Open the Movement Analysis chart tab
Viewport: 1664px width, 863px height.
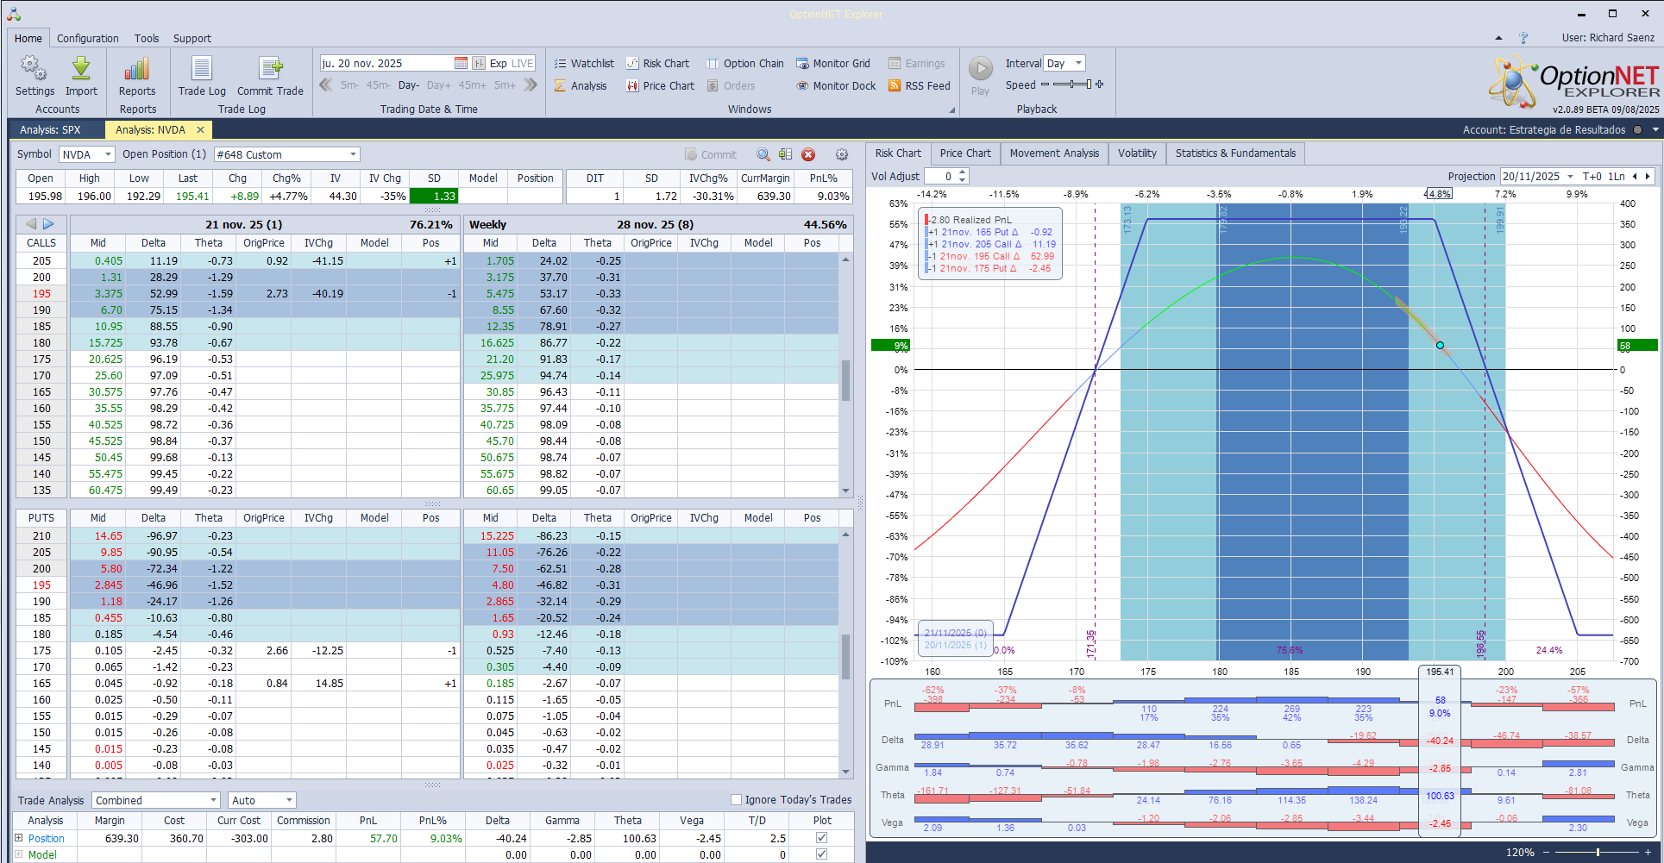point(1054,153)
